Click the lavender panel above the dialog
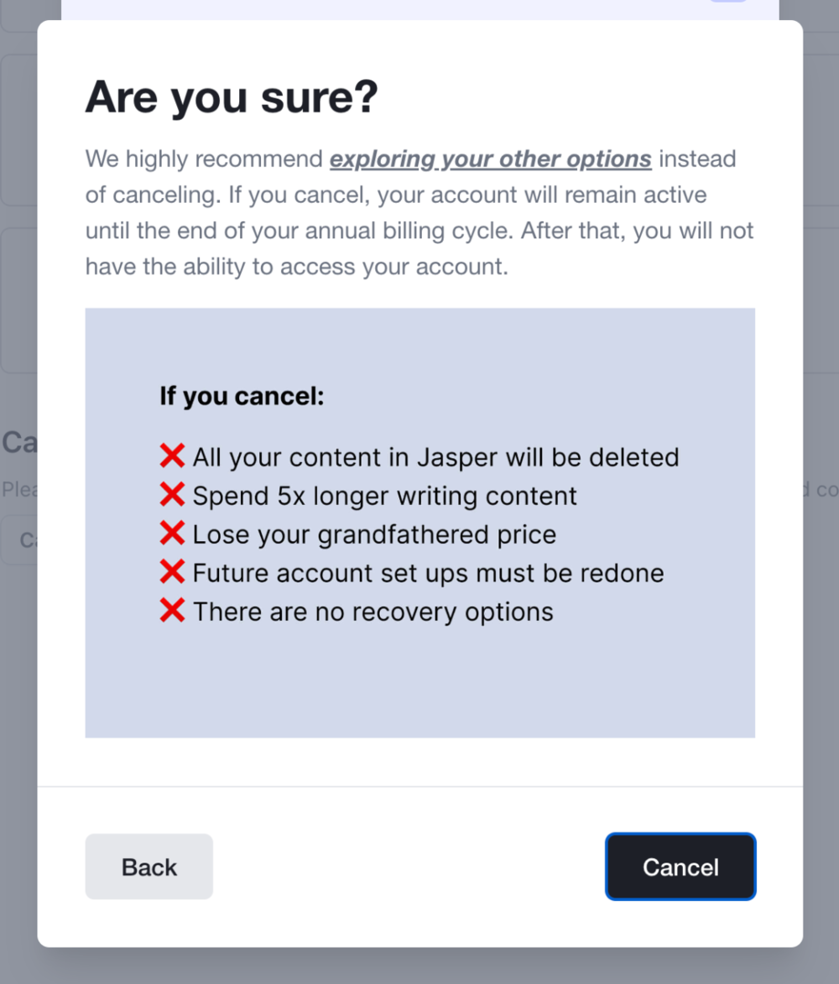This screenshot has height=984, width=839. [x=419, y=10]
